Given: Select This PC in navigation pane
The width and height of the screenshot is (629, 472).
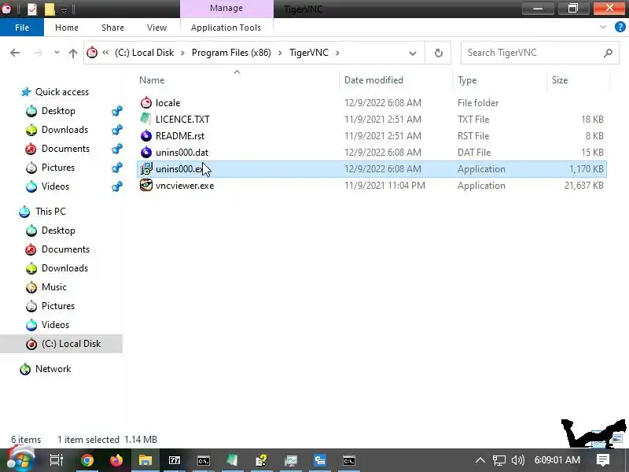Looking at the screenshot, I should [50, 212].
